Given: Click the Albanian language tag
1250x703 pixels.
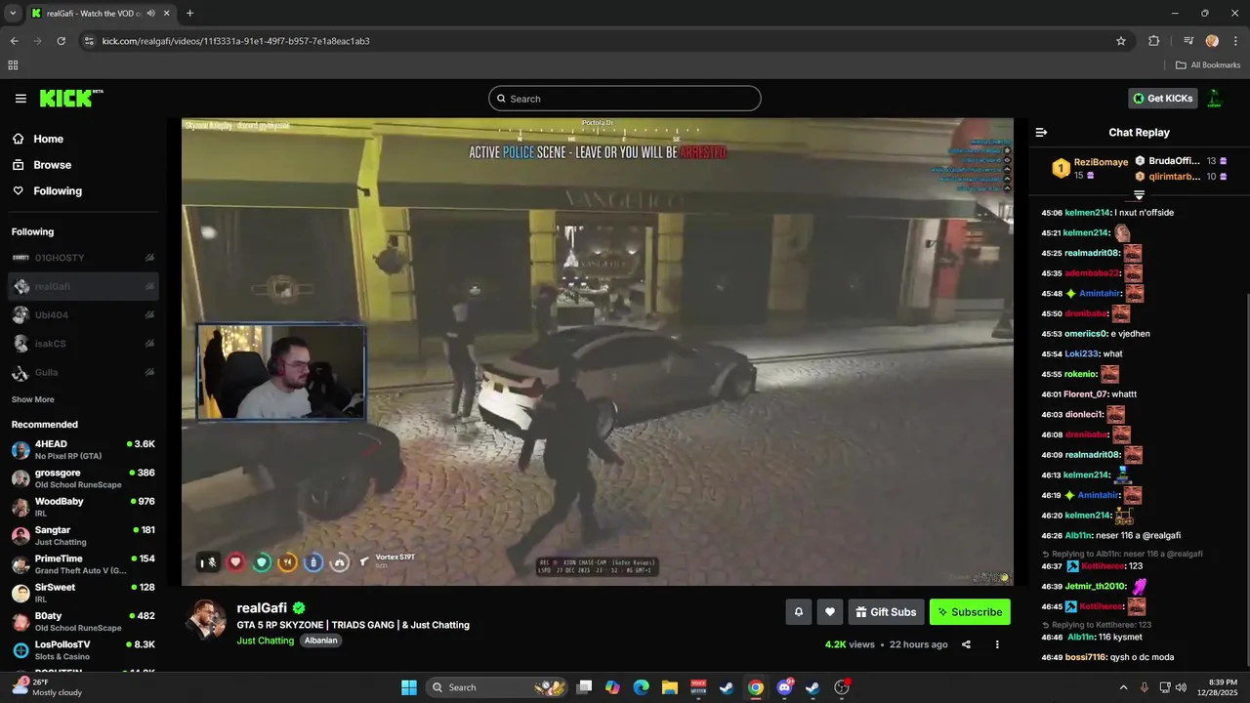Looking at the screenshot, I should pos(320,641).
